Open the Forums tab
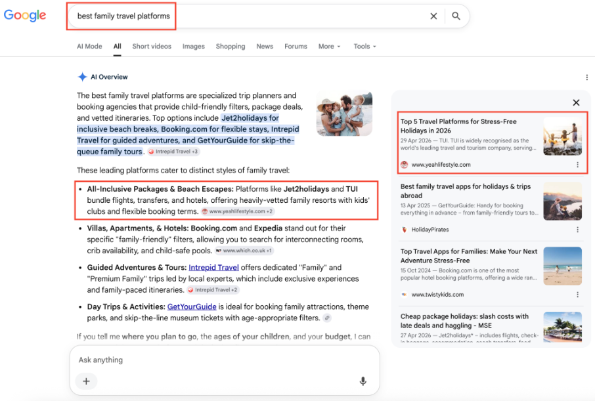Screen dimensions: 595x401 pos(296,47)
